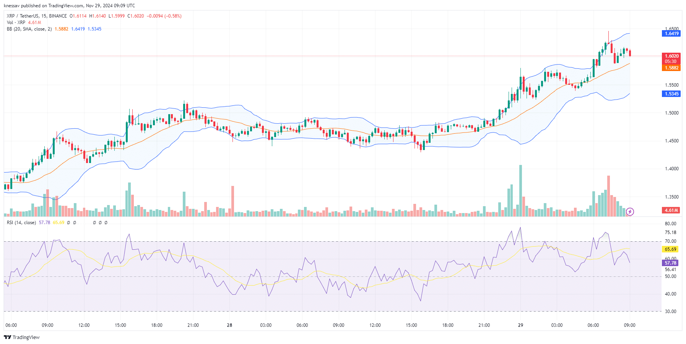The width and height of the screenshot is (686, 344).
Task: Click the orange 1.5882 price axis tag
Action: tap(671, 68)
